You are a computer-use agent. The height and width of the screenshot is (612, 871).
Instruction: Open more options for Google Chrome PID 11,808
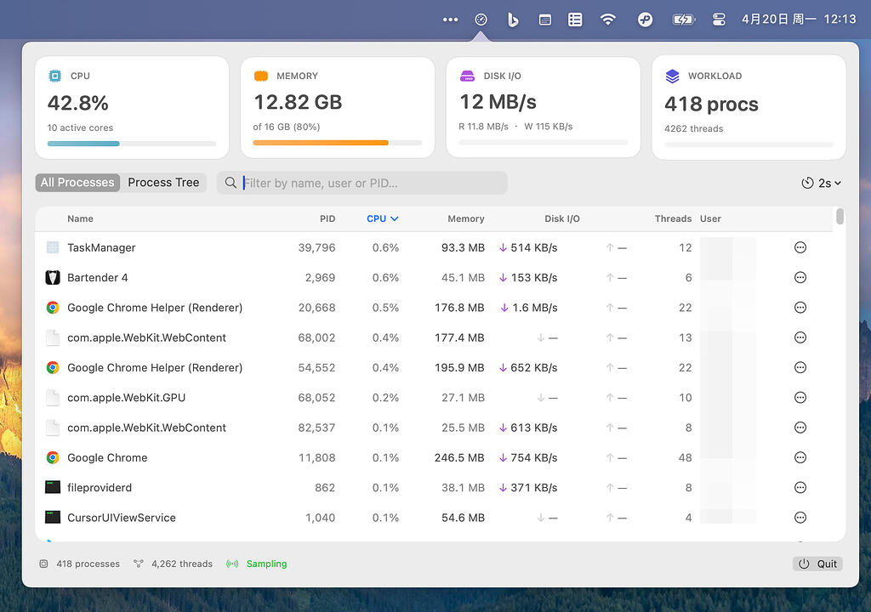tap(800, 457)
